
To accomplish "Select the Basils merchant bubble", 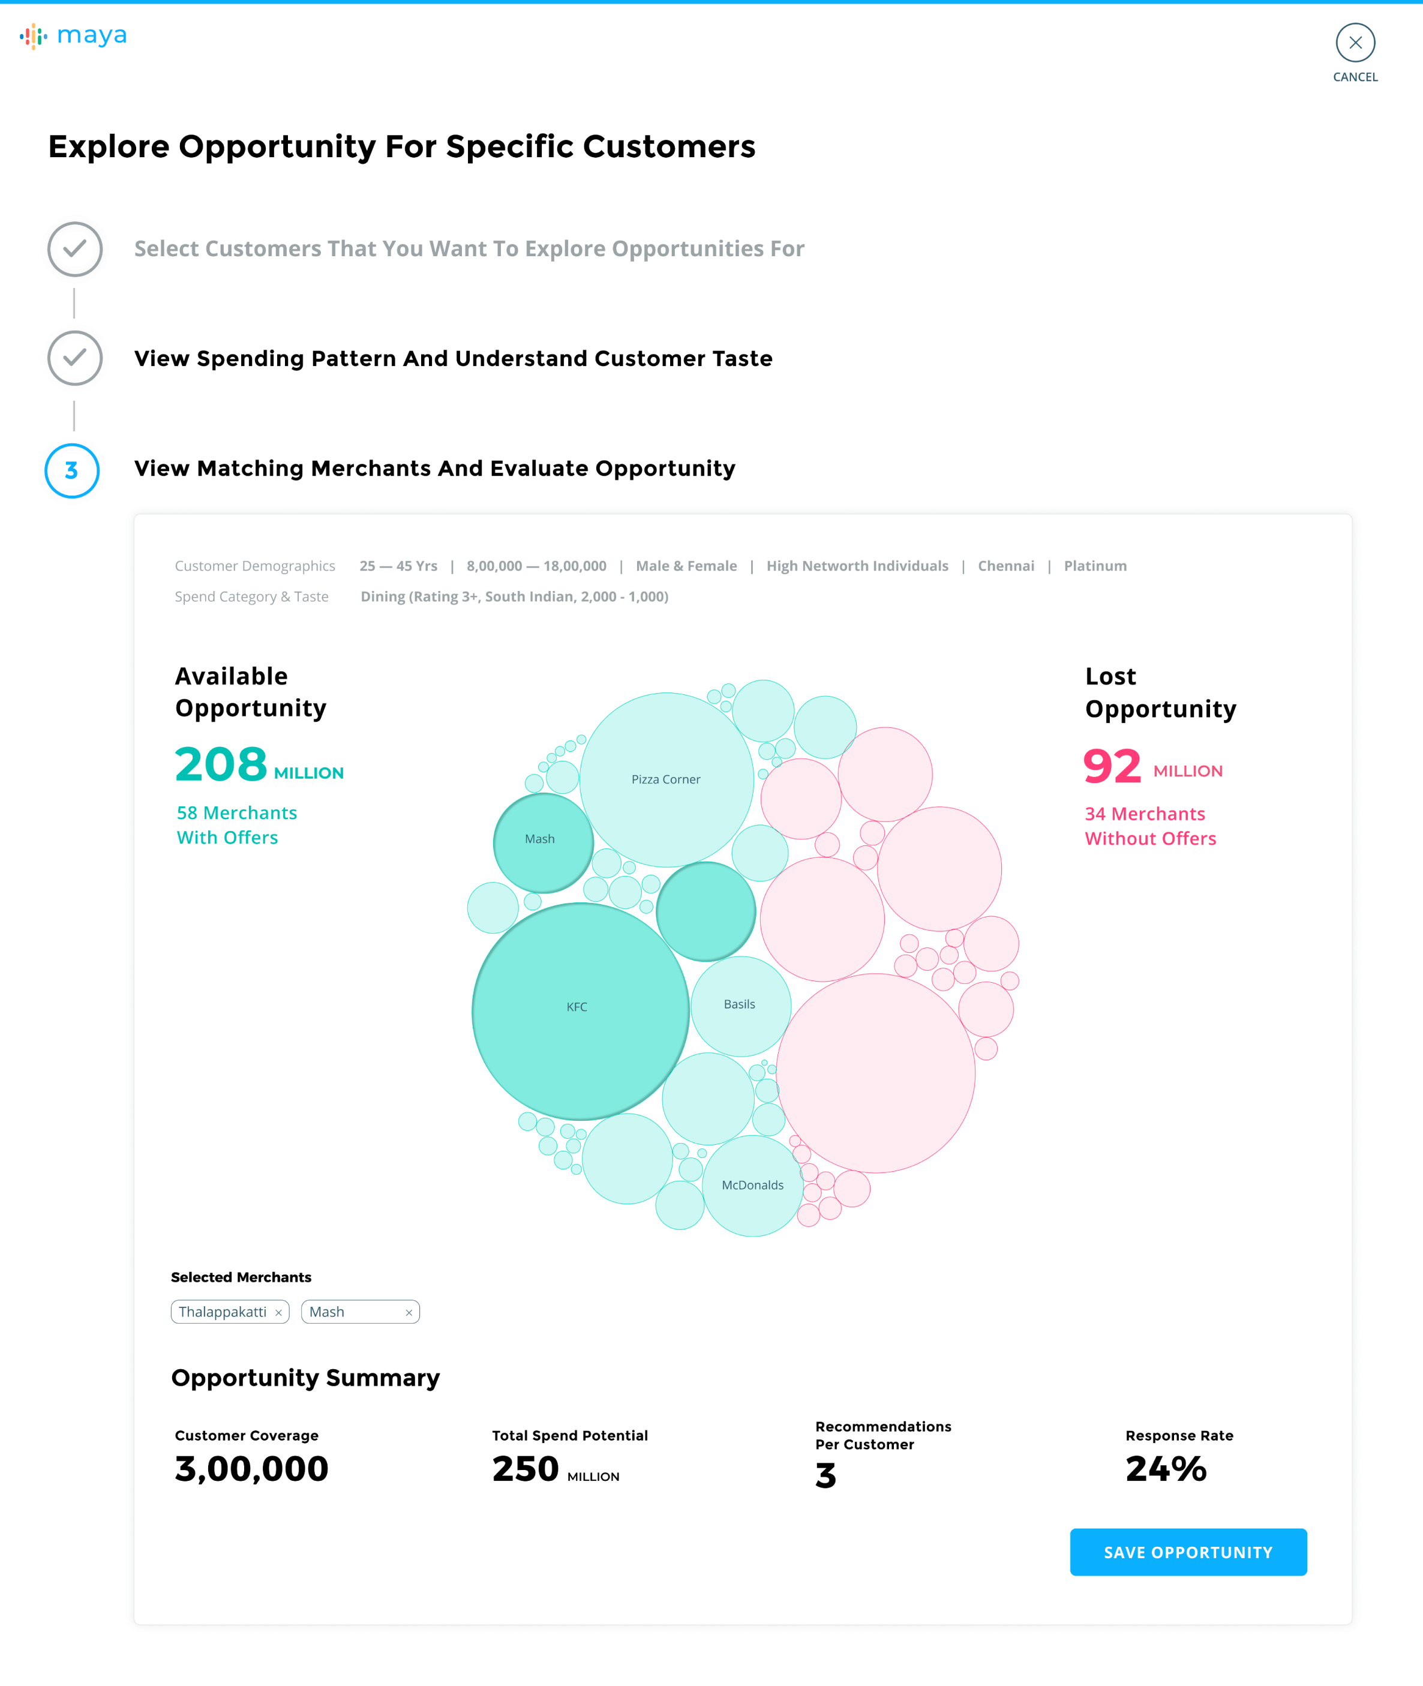I will (740, 1005).
